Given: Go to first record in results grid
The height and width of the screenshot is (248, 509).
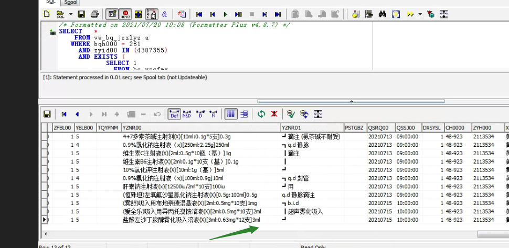Looking at the screenshot, I should point(64,114).
